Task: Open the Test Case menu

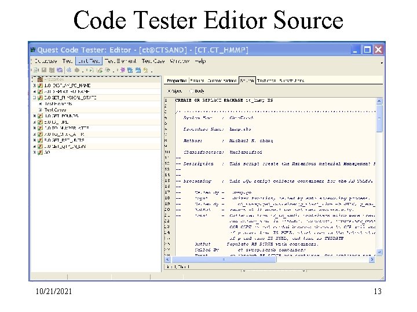Action: [153, 61]
